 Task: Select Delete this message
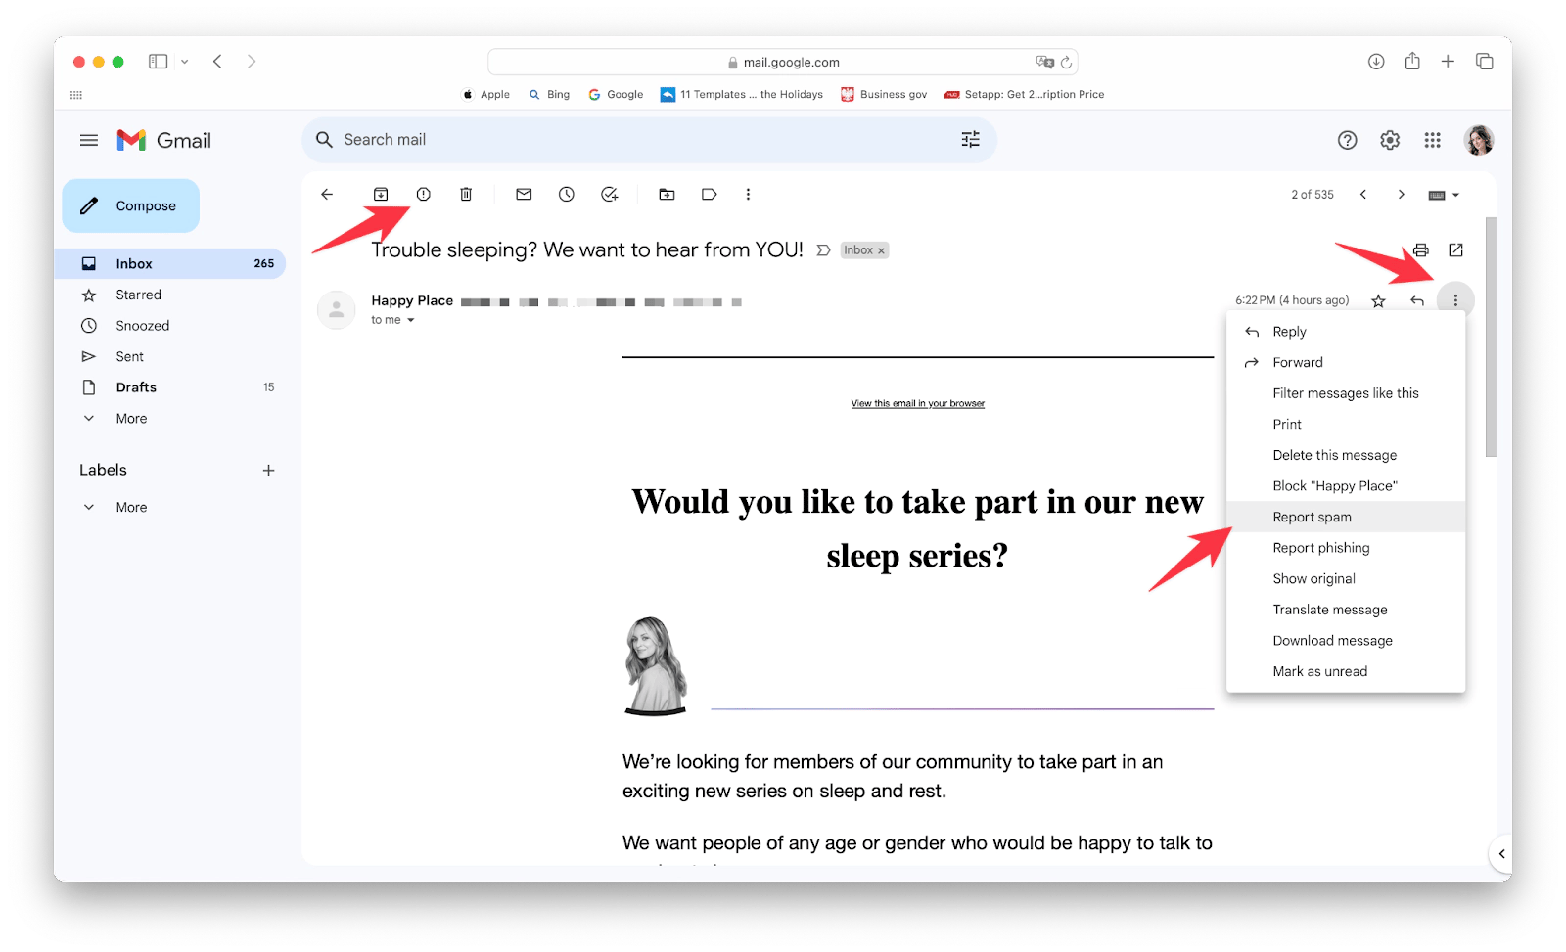coord(1346,456)
